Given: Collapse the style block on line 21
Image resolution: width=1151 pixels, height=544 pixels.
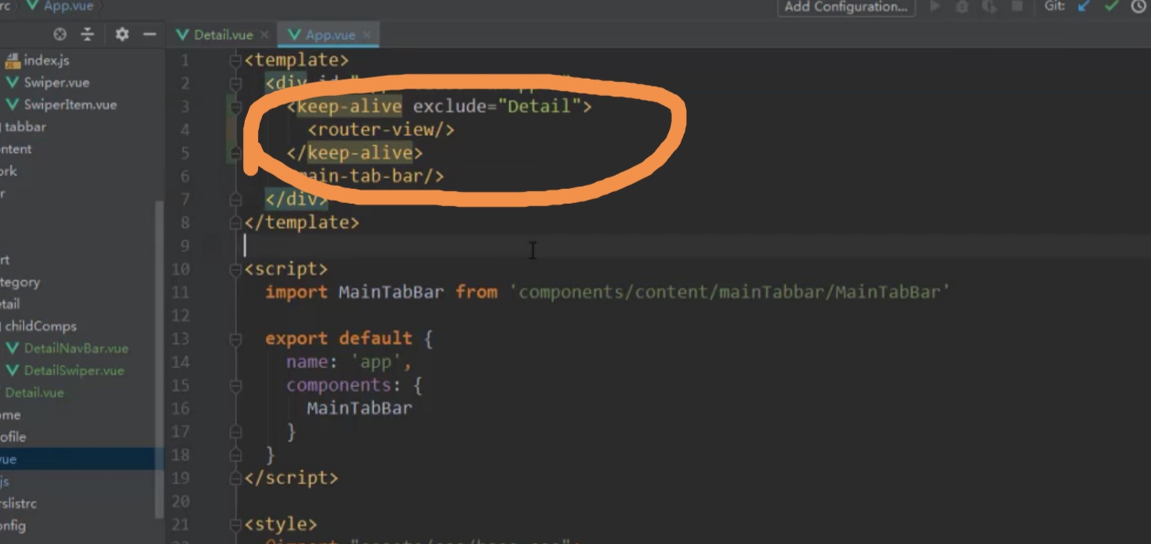Looking at the screenshot, I should [x=235, y=524].
